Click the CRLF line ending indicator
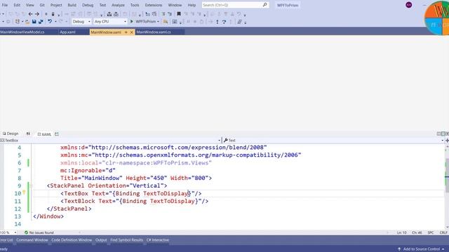Image resolution: width=449 pixels, height=252 pixels. [x=443, y=232]
